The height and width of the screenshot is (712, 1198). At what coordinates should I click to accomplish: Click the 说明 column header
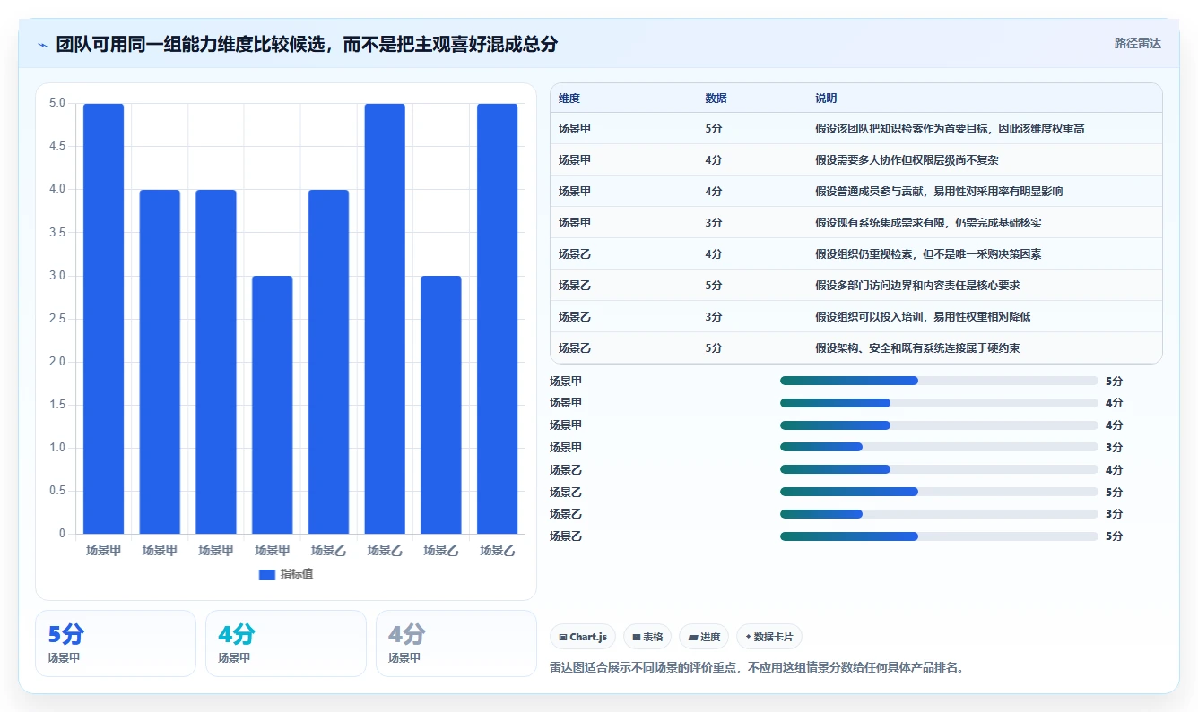pyautogui.click(x=826, y=98)
